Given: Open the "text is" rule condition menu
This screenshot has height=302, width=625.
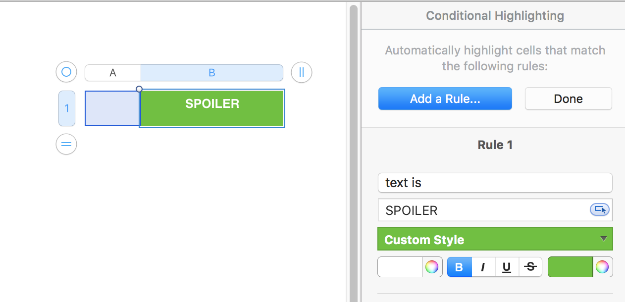Looking at the screenshot, I should click(x=495, y=183).
